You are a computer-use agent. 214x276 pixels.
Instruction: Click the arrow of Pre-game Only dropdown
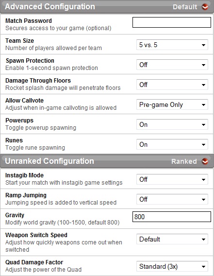[203, 105]
